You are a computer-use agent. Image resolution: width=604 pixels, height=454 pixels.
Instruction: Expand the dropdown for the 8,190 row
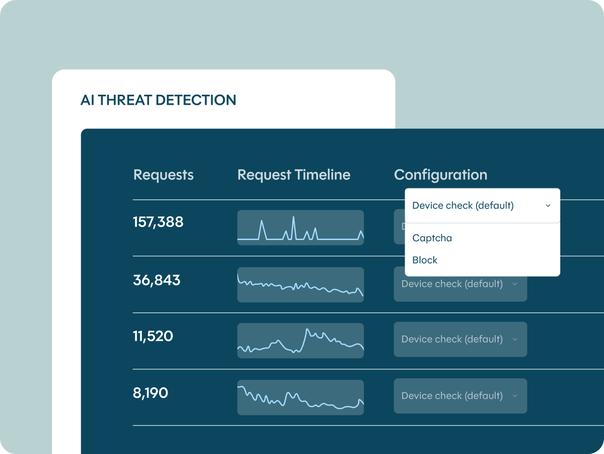click(460, 396)
